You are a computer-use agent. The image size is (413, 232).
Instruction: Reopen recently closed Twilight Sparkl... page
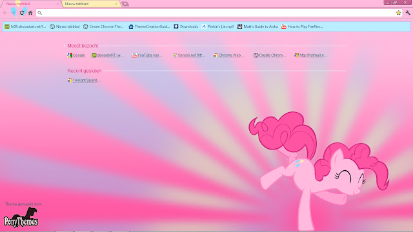[83, 80]
